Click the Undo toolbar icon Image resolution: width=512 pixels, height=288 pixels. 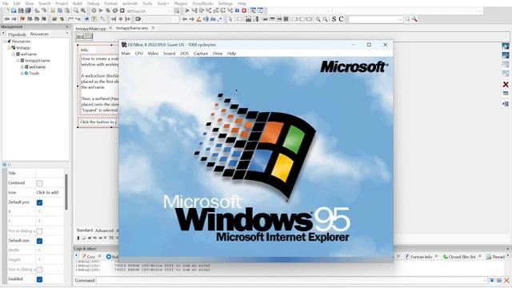37,10
